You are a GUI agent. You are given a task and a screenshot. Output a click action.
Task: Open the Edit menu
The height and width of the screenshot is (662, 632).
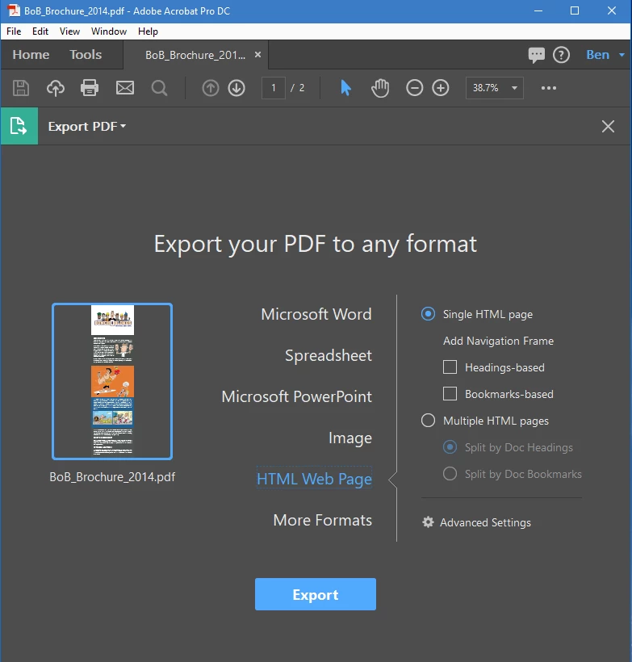click(40, 31)
